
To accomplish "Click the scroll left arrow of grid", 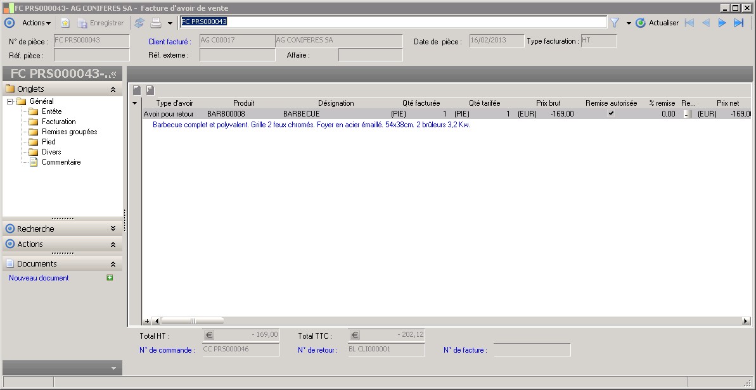I will pyautogui.click(x=157, y=320).
